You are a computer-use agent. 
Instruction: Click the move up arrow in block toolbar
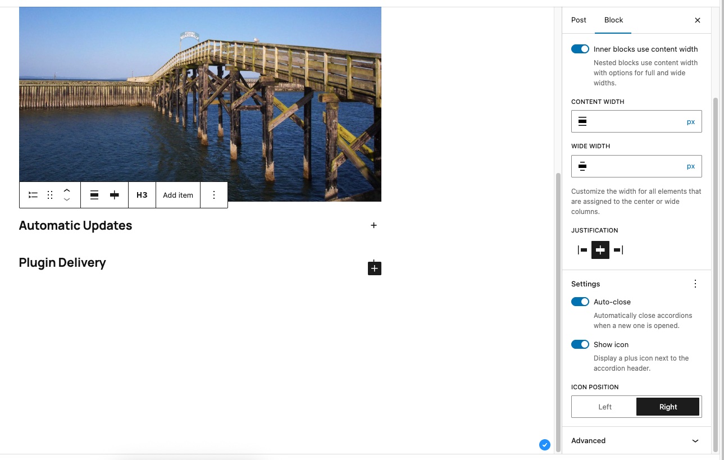[67, 190]
